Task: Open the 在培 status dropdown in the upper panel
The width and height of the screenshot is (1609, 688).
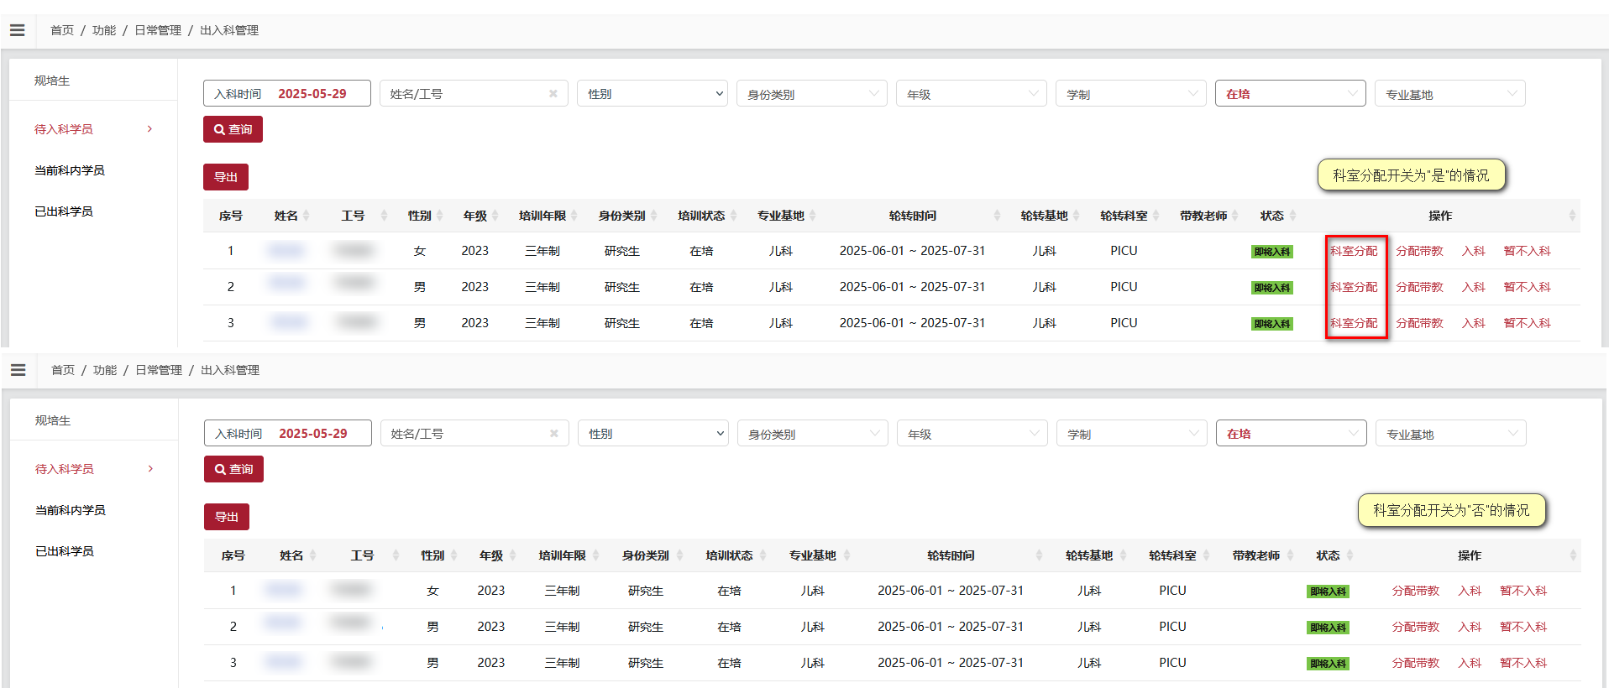Action: pos(1291,94)
